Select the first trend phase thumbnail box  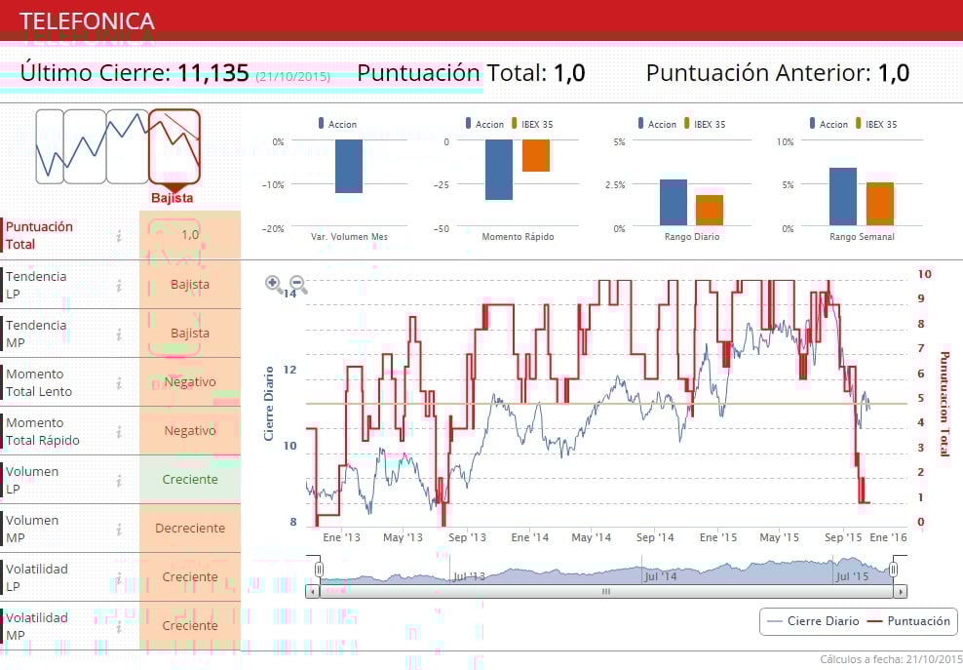tap(50, 146)
